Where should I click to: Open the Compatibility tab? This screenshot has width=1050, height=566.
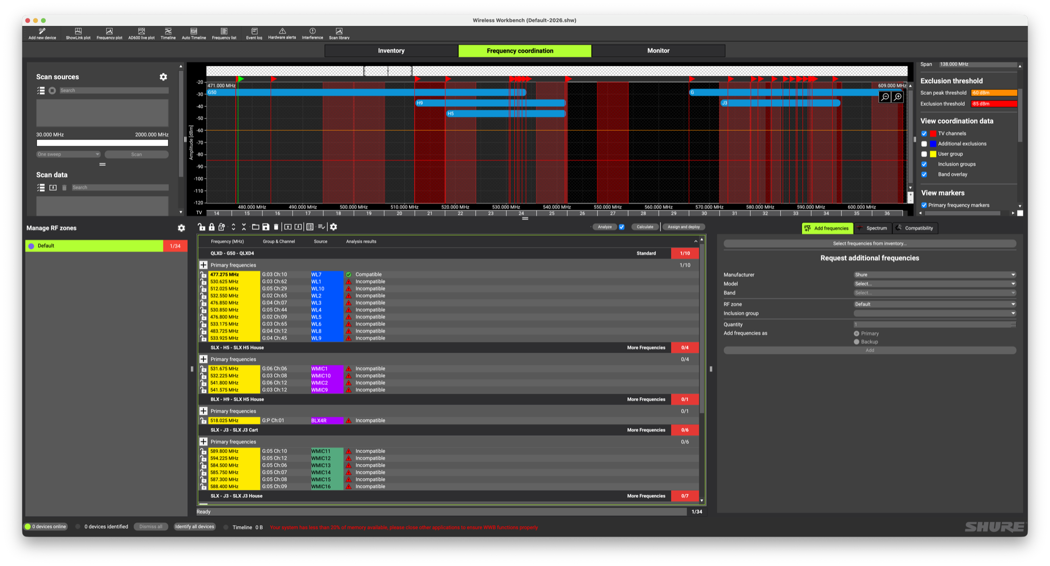(x=915, y=228)
